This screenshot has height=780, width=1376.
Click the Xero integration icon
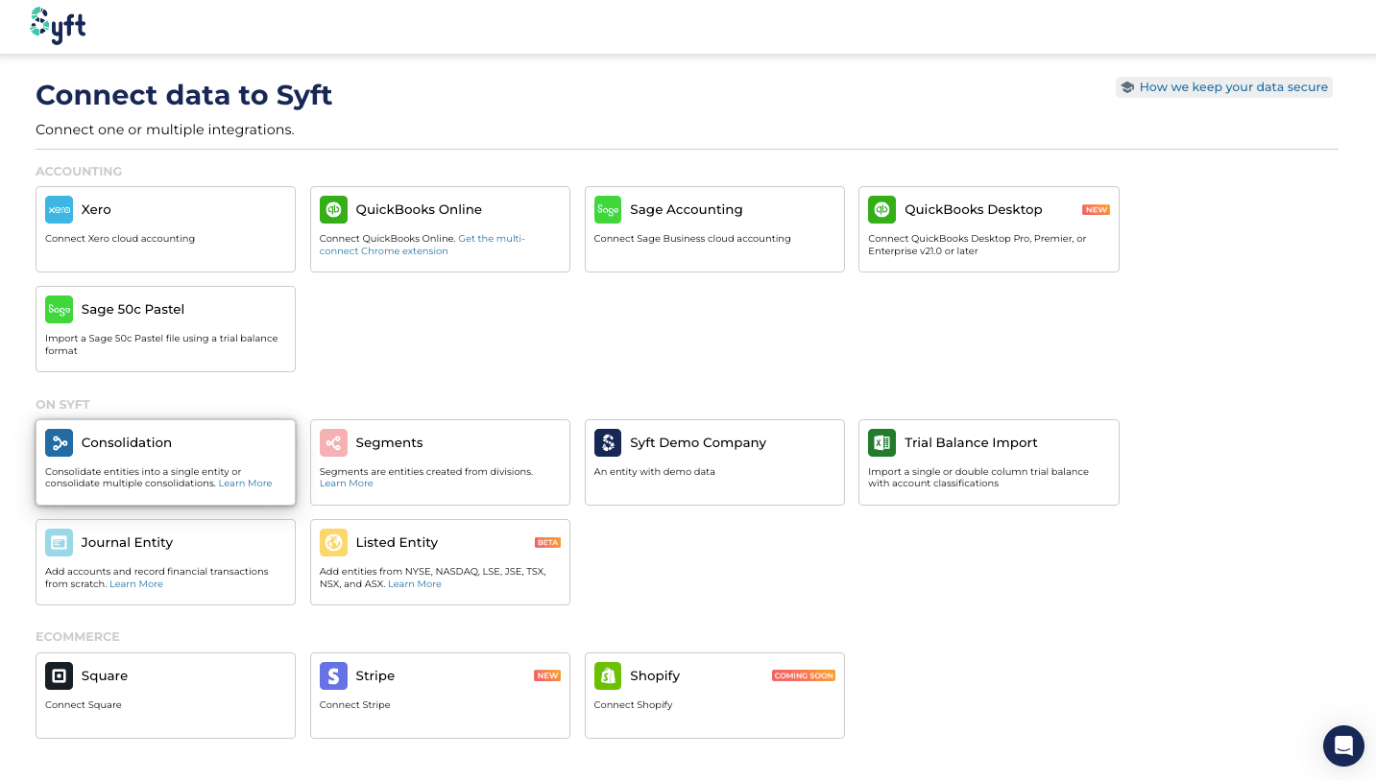pyautogui.click(x=59, y=209)
